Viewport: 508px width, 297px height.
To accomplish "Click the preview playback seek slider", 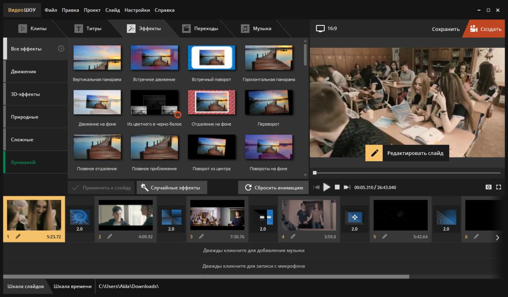I will pos(406,173).
